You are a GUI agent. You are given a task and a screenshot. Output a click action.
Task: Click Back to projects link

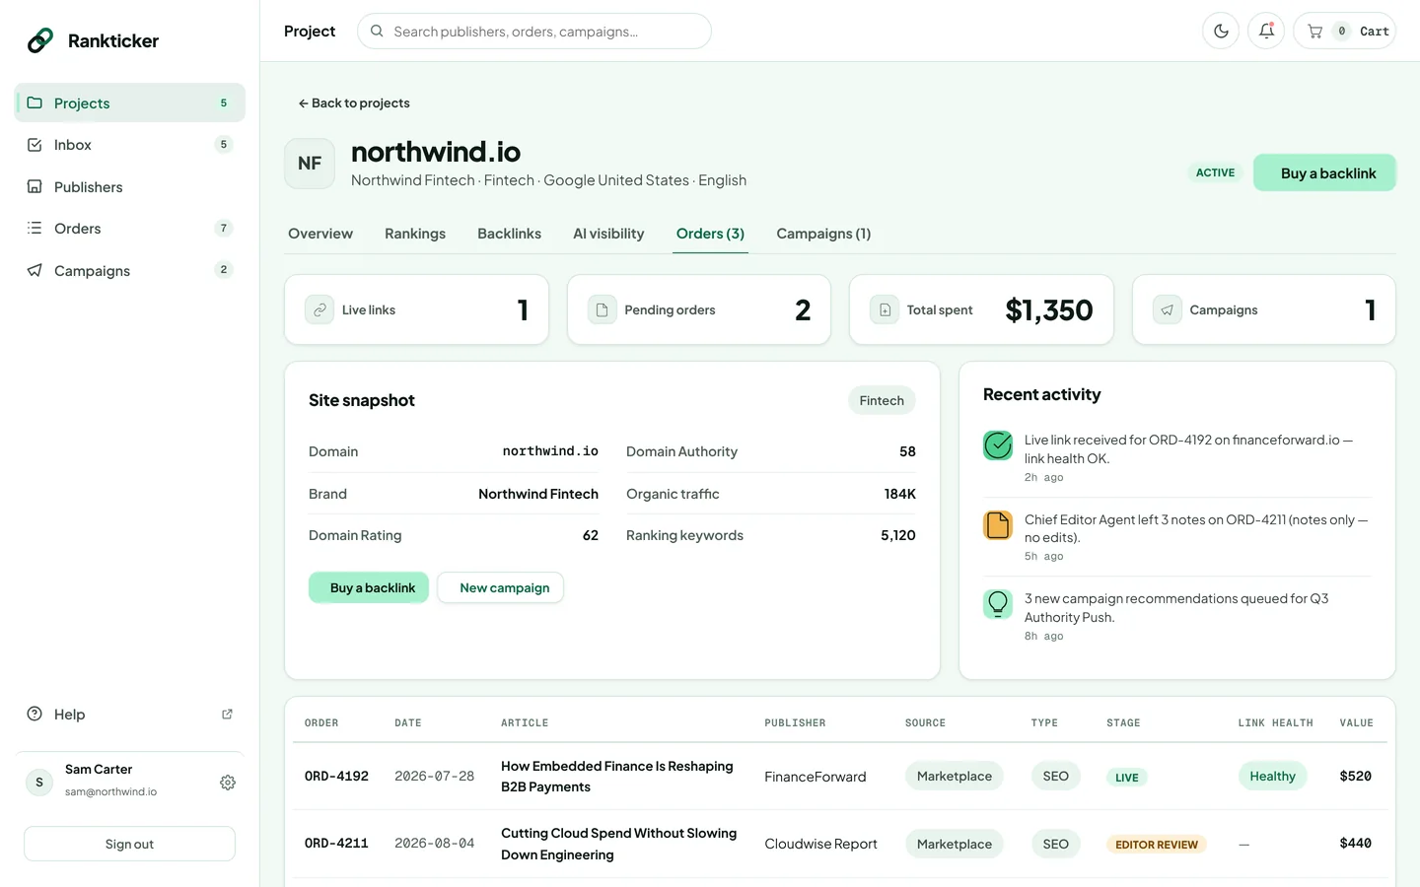click(354, 103)
